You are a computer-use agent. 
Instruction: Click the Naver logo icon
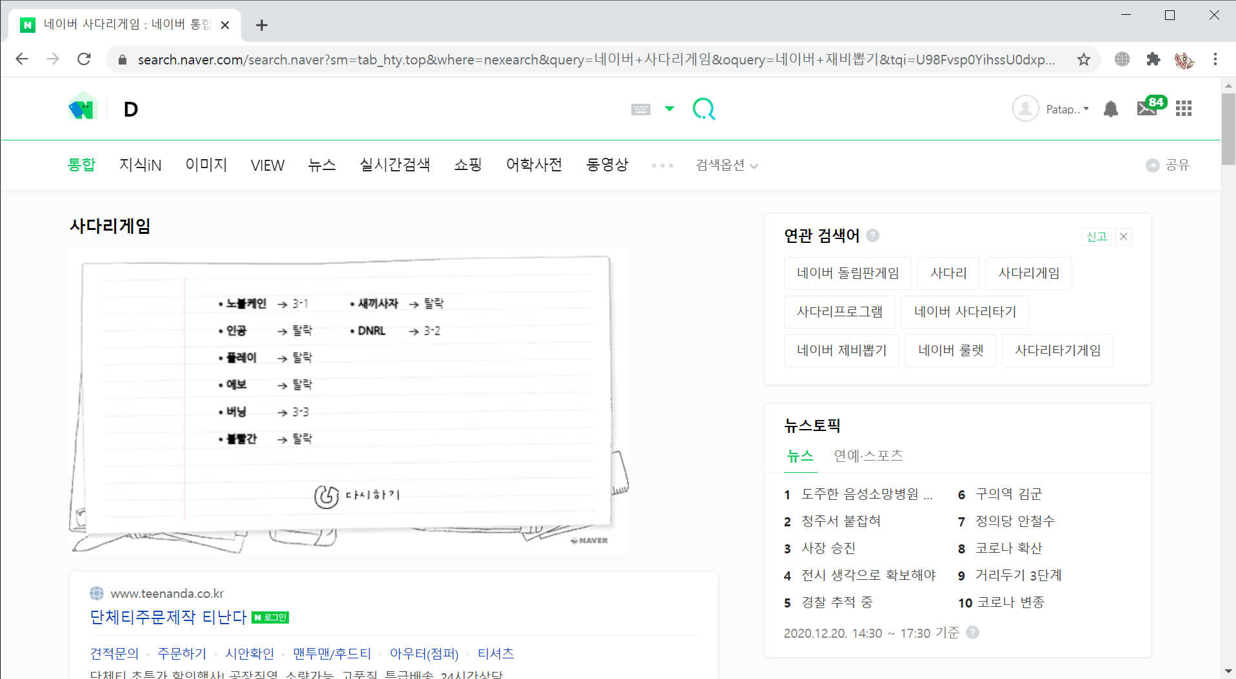click(83, 107)
